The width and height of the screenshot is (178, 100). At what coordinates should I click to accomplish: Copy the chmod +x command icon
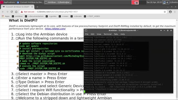(x=18, y=64)
